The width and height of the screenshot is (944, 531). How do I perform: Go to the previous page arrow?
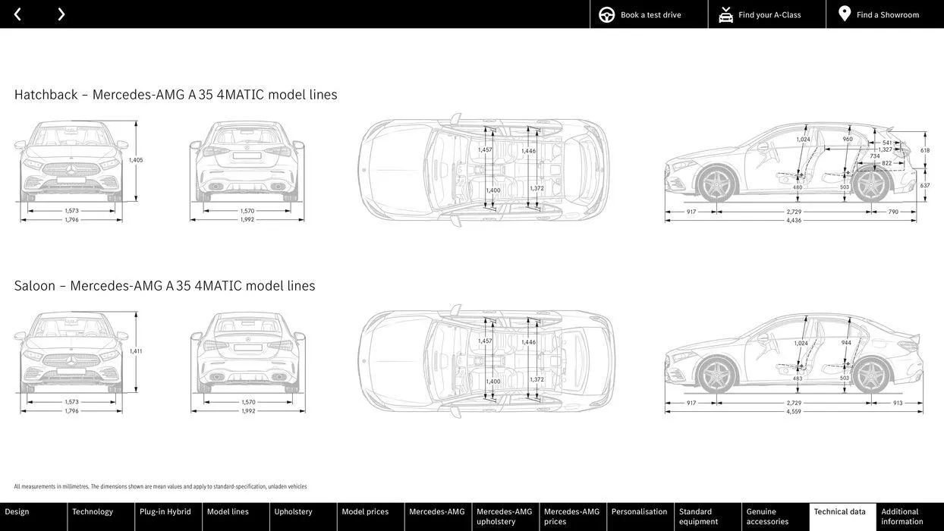click(17, 14)
